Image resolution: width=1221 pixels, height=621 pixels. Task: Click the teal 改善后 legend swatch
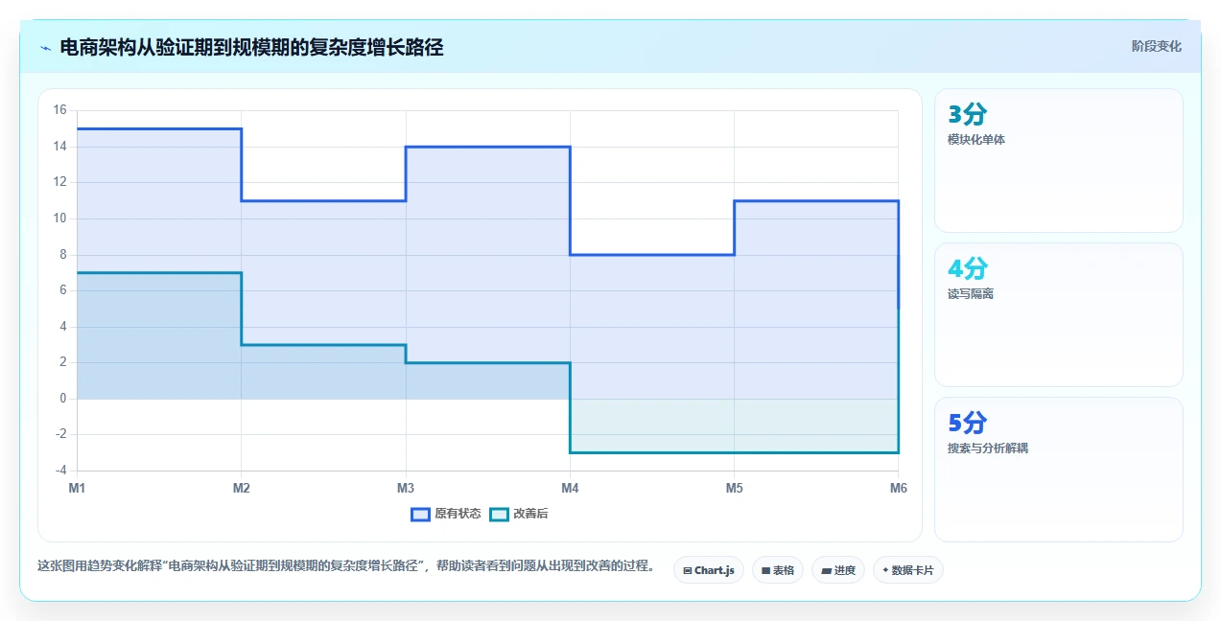[499, 514]
